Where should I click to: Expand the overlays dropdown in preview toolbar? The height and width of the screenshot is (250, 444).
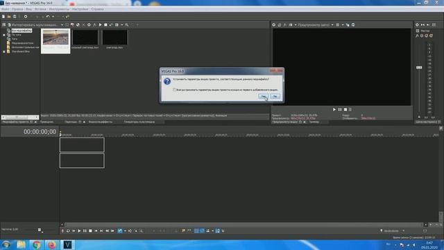pos(342,25)
